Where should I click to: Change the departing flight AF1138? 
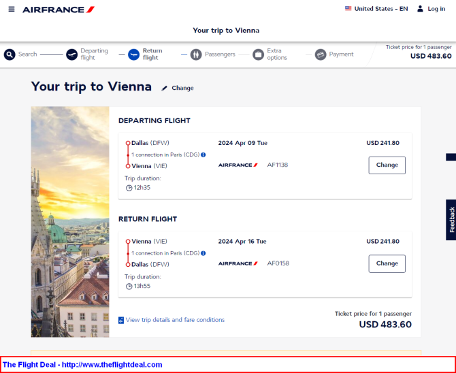(x=387, y=165)
